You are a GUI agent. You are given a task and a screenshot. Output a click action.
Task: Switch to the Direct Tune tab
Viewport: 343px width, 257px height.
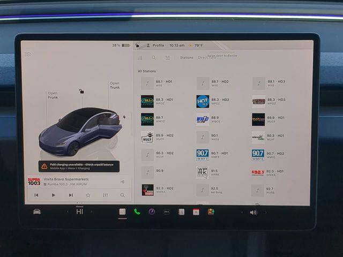tap(207, 57)
